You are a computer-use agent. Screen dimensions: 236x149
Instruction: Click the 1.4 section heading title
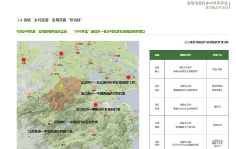coord(50,20)
